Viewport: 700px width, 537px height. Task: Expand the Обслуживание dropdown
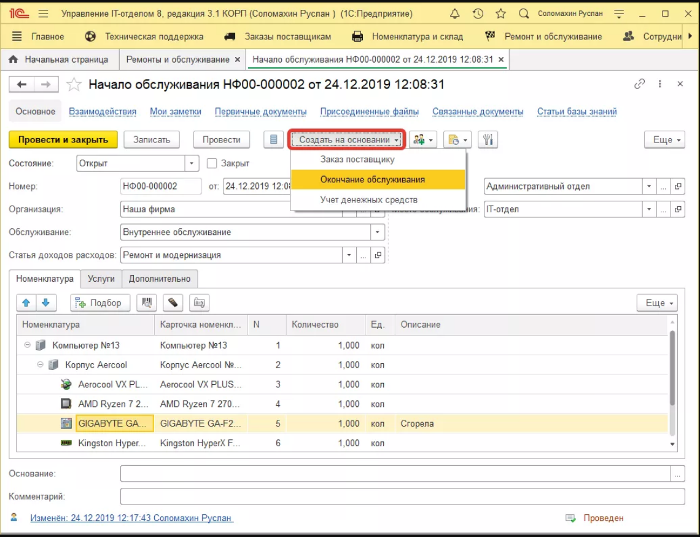tap(378, 233)
